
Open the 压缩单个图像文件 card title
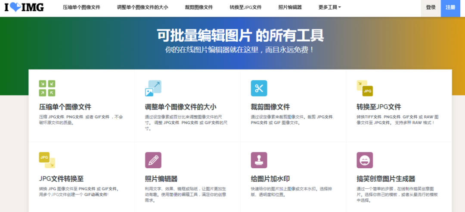pos(65,107)
